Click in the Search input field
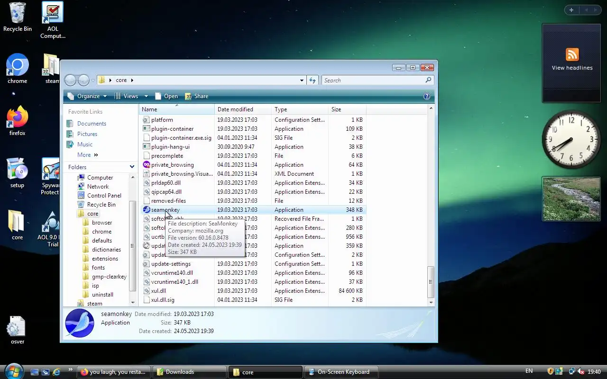Viewport: 607px width, 379px height. coord(373,80)
